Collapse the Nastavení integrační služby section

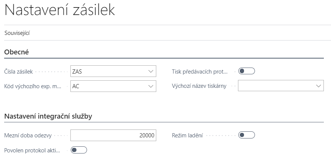tap(48, 116)
